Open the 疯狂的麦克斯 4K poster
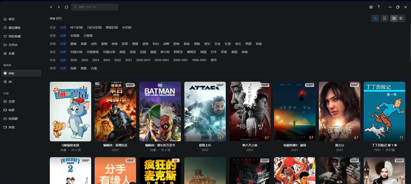411x184 pixels. pyautogui.click(x=160, y=171)
